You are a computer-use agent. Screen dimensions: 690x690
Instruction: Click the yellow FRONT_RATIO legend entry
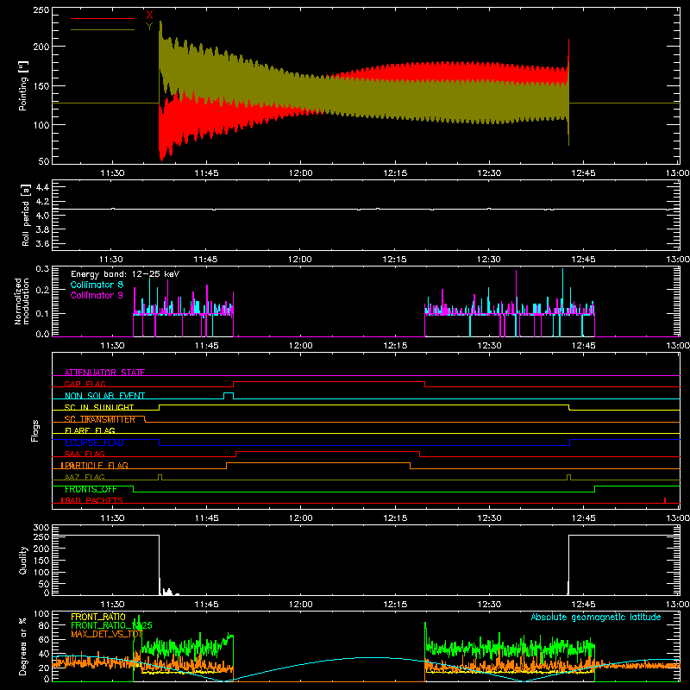click(98, 617)
